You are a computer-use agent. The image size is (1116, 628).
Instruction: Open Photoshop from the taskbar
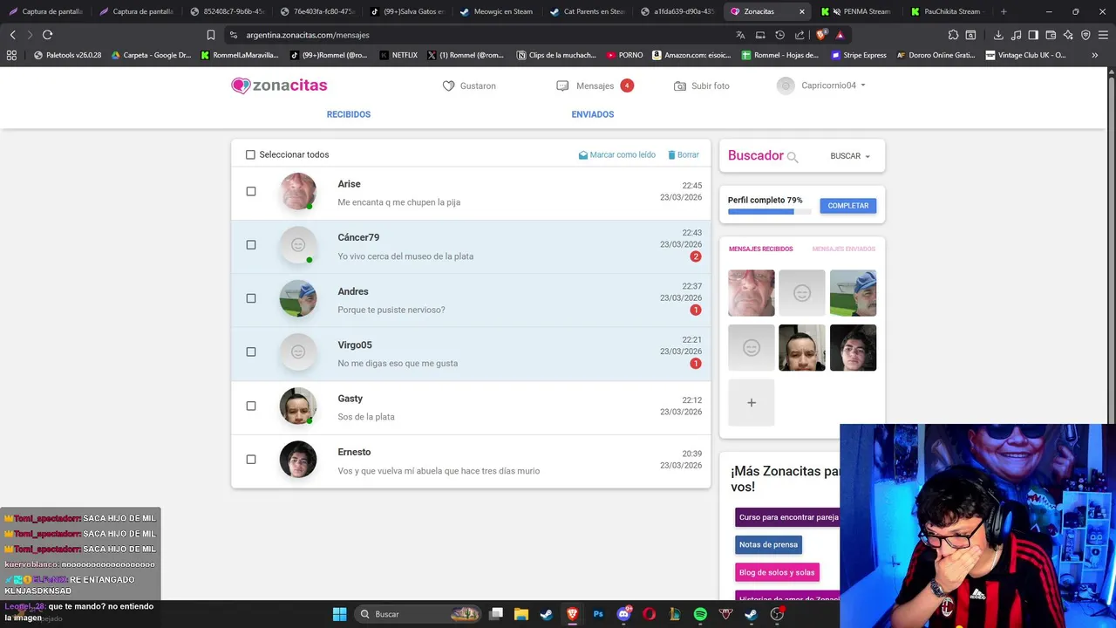pos(598,614)
